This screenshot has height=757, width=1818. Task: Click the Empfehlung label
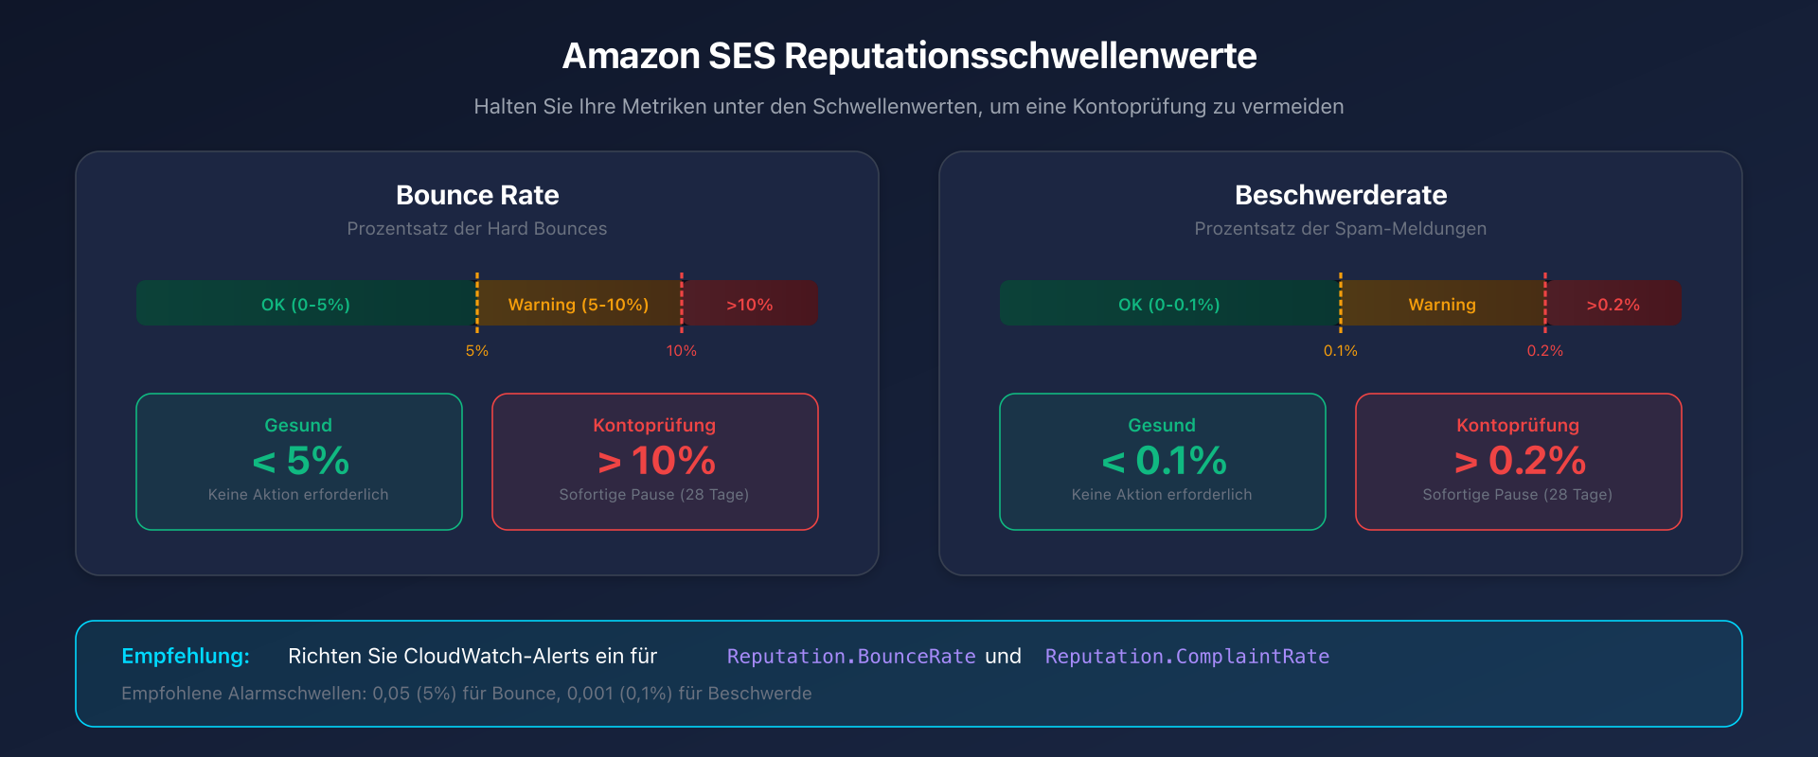(186, 657)
